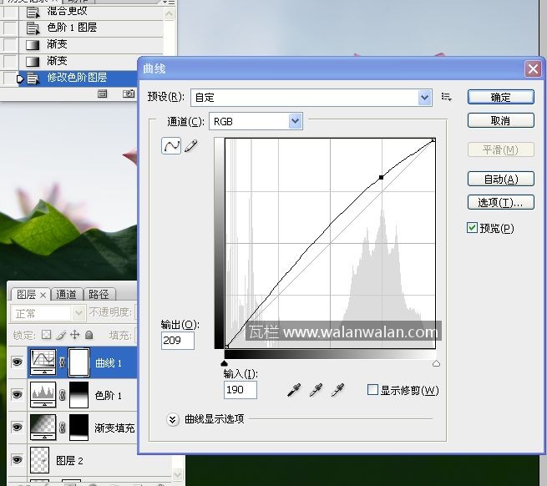Viewport: 547px width, 486px height.
Task: Click the lock all icon in layers panel
Action: click(x=89, y=335)
